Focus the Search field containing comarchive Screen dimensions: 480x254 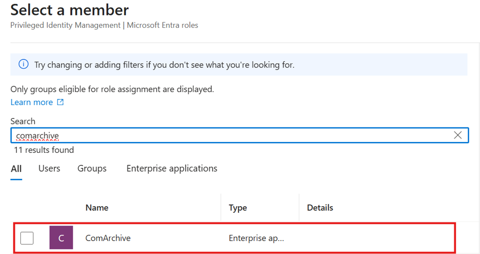point(240,135)
